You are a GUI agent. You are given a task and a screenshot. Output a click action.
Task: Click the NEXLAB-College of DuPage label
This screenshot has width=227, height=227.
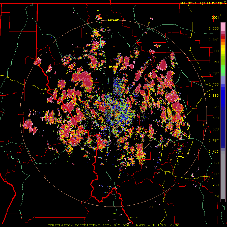202,3
